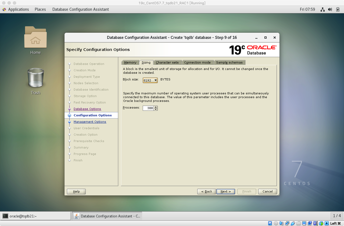Open the 1 / 4 workspace switcher
The height and width of the screenshot is (226, 344).
(x=337, y=216)
